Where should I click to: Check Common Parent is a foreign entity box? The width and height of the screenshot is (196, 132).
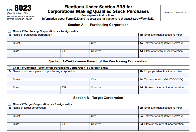pyautogui.click(x=10, y=68)
